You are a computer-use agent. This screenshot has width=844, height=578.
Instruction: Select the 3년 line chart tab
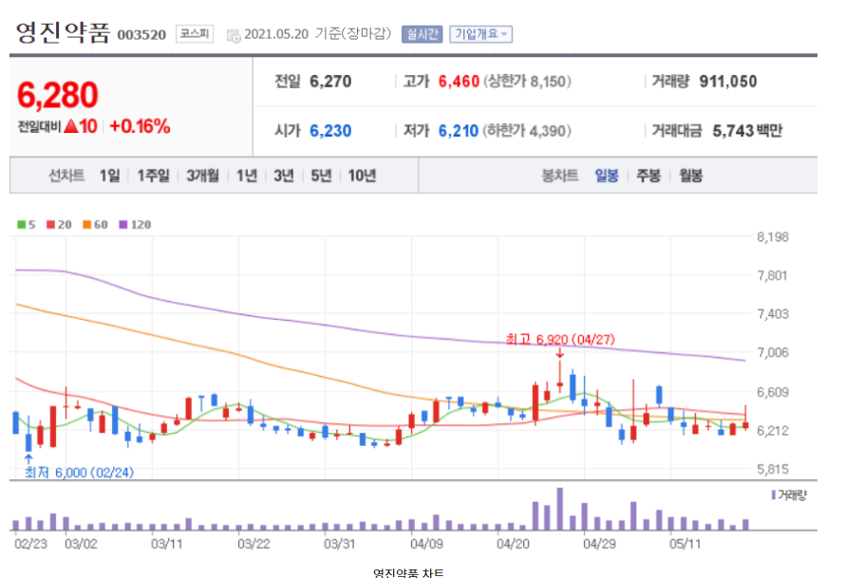(x=284, y=176)
